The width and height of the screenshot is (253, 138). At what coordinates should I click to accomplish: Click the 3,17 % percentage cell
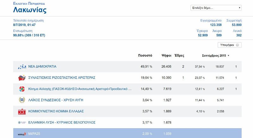147,122
